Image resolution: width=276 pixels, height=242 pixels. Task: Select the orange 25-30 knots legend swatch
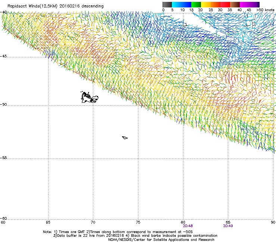click(x=216, y=4)
